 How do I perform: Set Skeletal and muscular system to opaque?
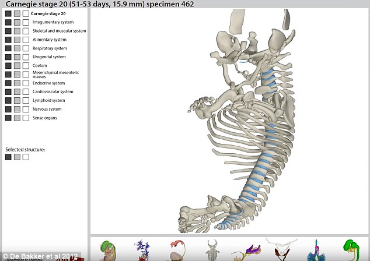(8, 31)
